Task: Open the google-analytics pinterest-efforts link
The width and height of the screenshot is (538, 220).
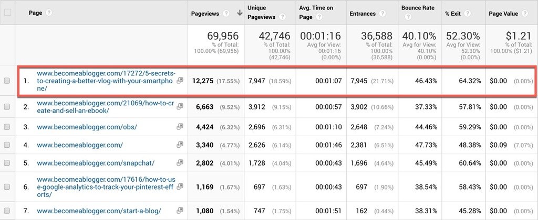Action: pos(106,187)
